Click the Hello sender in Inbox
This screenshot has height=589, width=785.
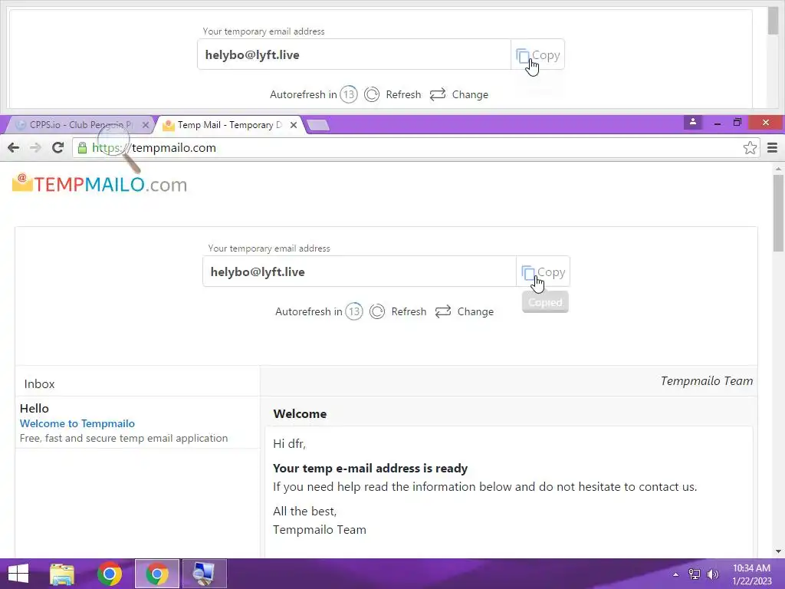(34, 409)
